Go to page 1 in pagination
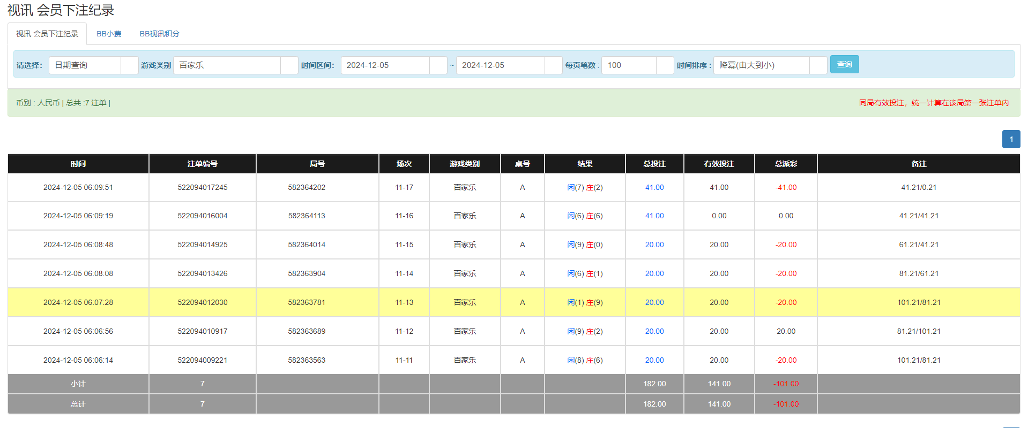1028x428 pixels. 1011,139
